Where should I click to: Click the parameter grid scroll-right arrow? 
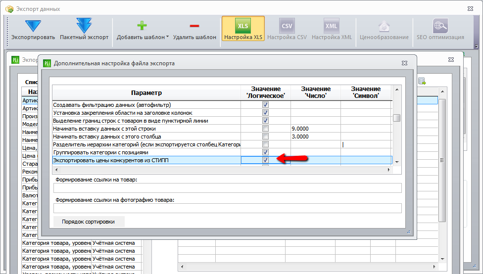[388, 170]
